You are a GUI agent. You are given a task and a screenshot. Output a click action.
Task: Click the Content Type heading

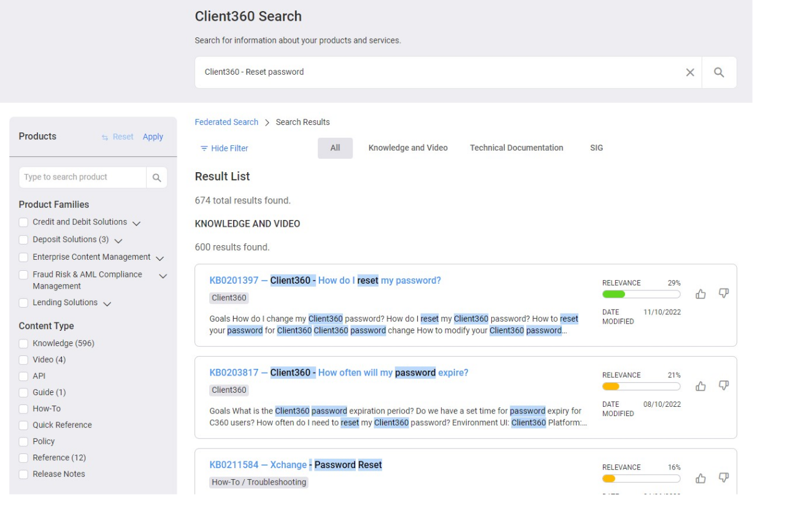[46, 326]
